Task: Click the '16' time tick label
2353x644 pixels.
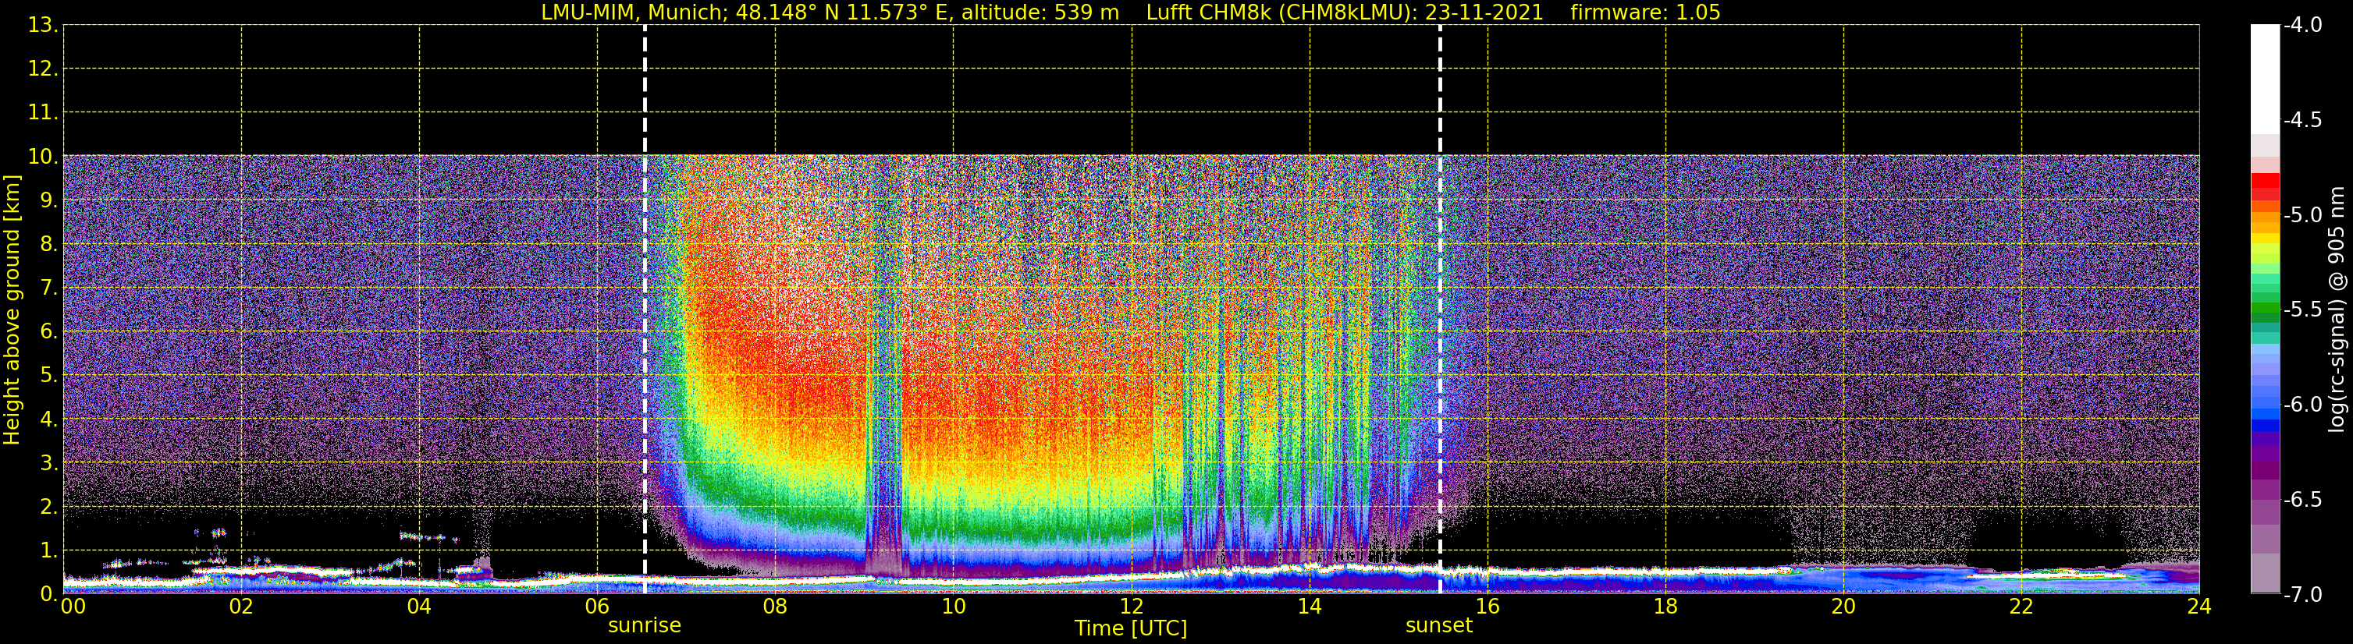Action: pyautogui.click(x=1488, y=607)
